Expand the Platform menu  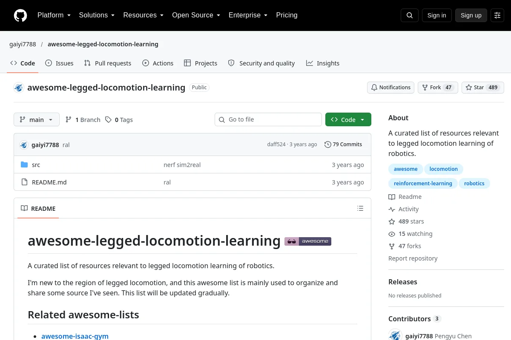pyautogui.click(x=54, y=15)
